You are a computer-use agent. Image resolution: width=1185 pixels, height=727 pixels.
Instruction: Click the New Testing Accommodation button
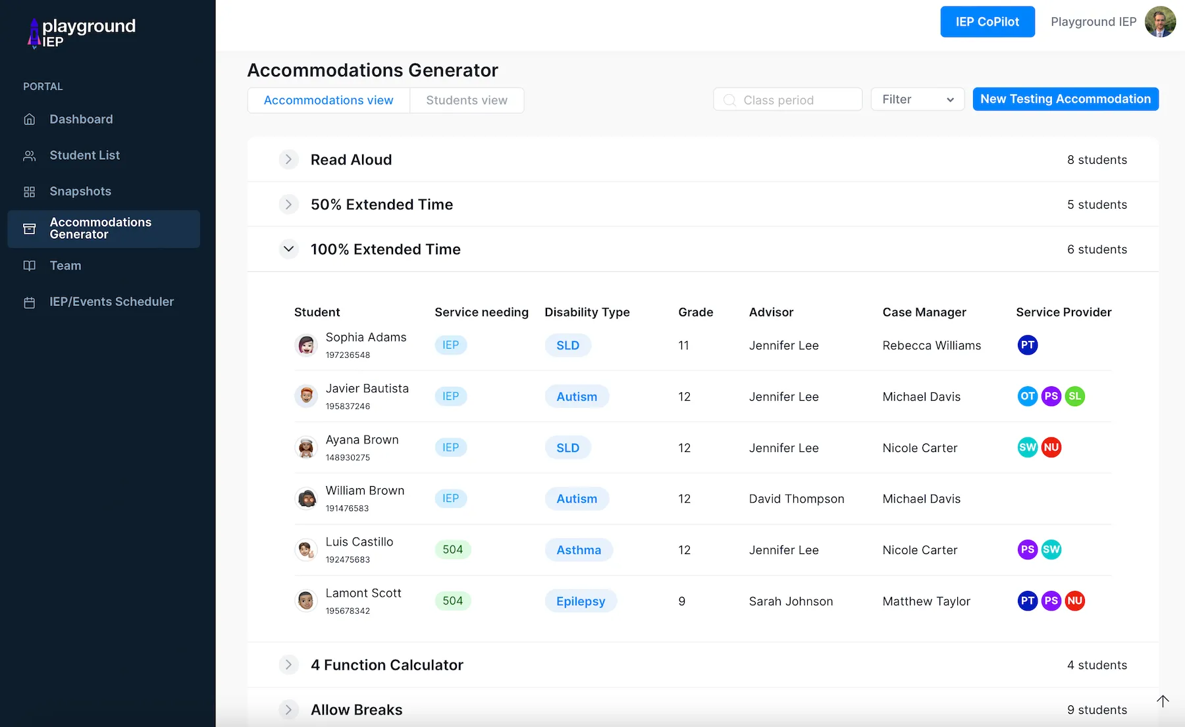coord(1065,99)
